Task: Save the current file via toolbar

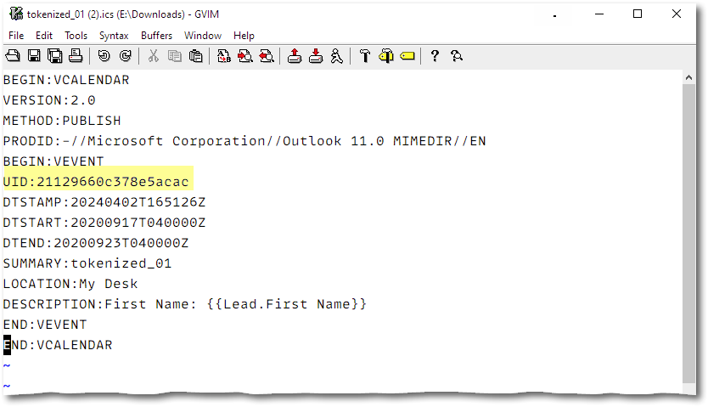Action: 34,56
